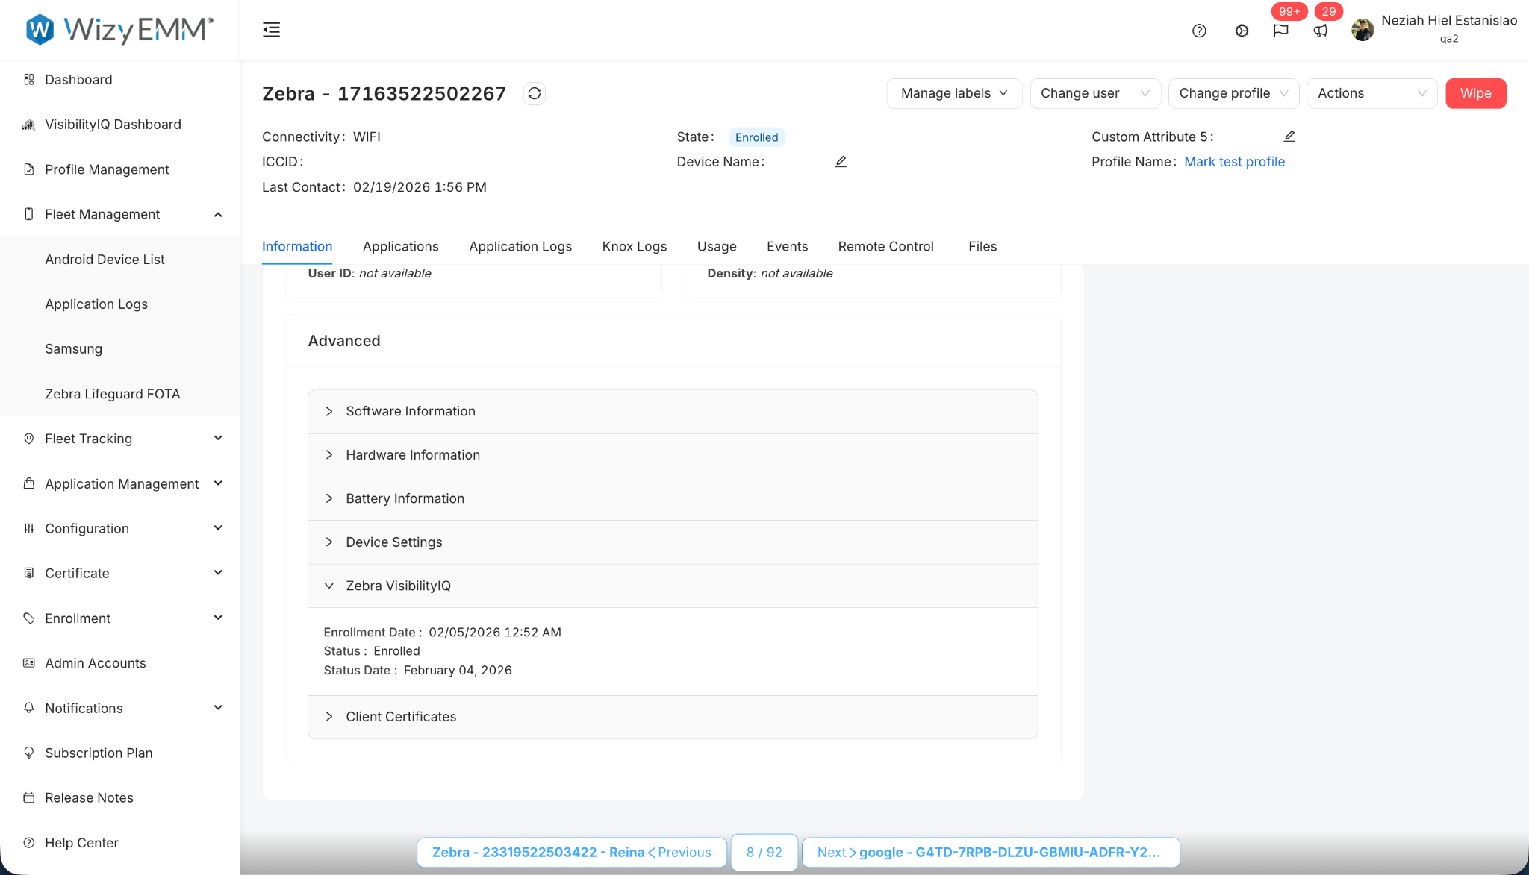Open the Actions dropdown
Viewport: 1529px width, 875px height.
coord(1371,93)
